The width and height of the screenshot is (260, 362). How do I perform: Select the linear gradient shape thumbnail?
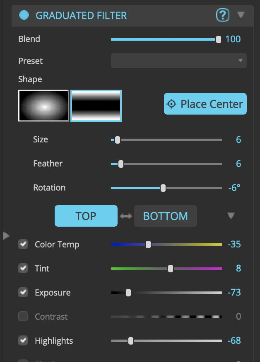point(96,105)
